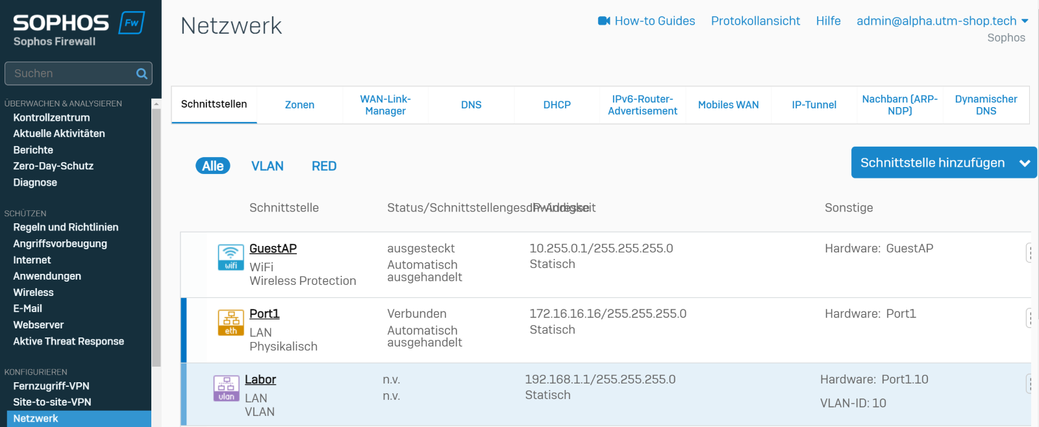1039x427 pixels.
Task: Click the GuestAP wifi interface icon
Action: pos(231,257)
